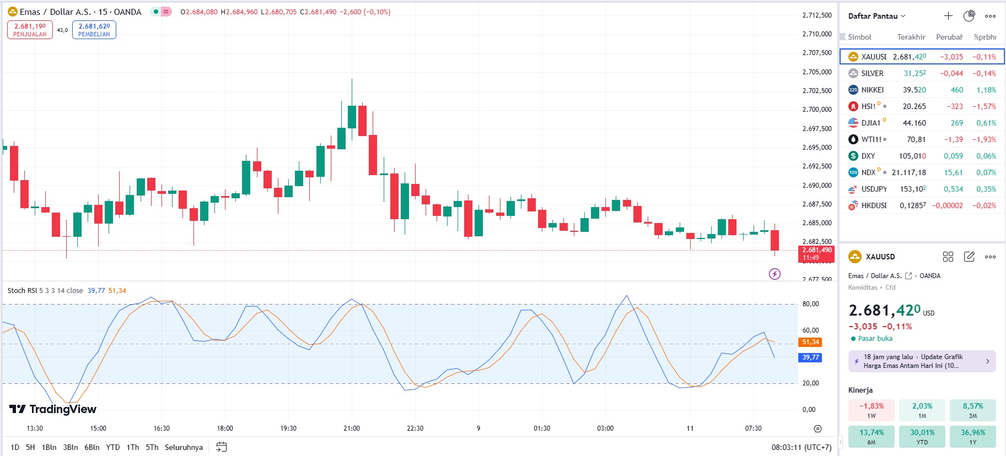Open the advanced view pie chart icon

click(x=969, y=16)
